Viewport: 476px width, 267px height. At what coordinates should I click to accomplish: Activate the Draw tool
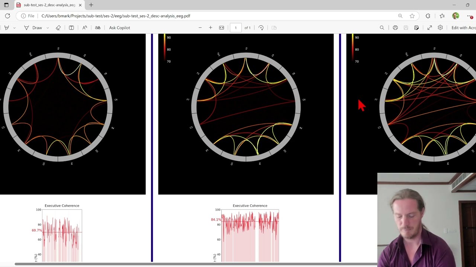[33, 28]
